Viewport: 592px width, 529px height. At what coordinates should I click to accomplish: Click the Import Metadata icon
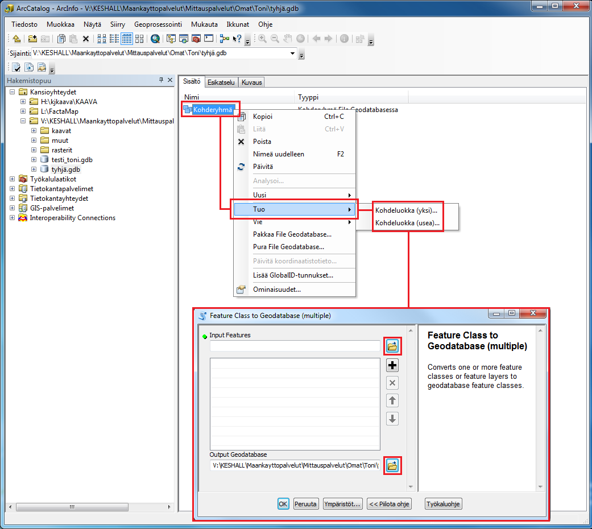tap(42, 67)
